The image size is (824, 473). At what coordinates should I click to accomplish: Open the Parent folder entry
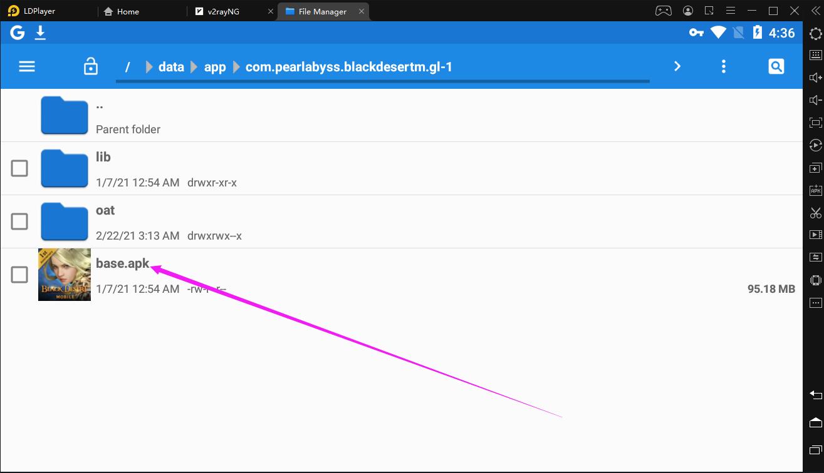401,115
